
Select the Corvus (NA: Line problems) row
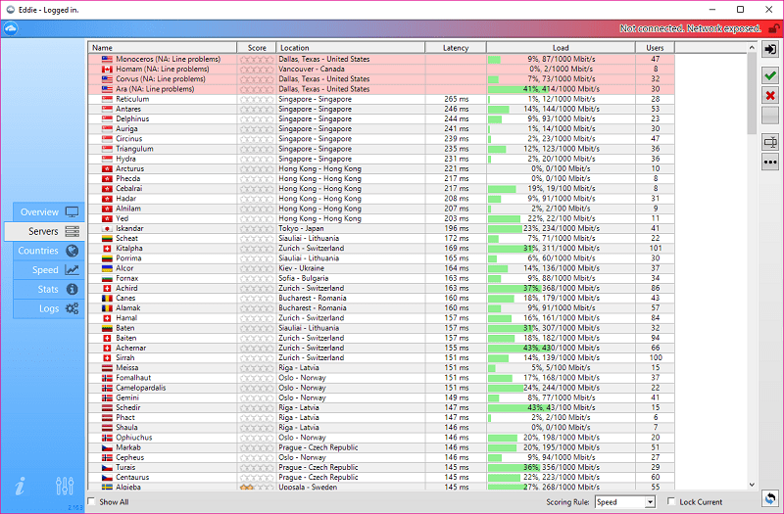[x=381, y=79]
